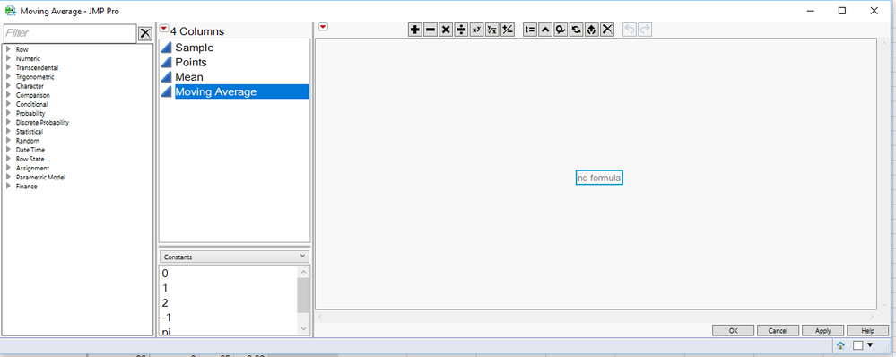Click the delete expression X in formula toolbar

(x=607, y=30)
